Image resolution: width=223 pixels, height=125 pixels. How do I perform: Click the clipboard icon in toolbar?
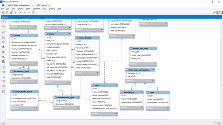tap(33, 12)
